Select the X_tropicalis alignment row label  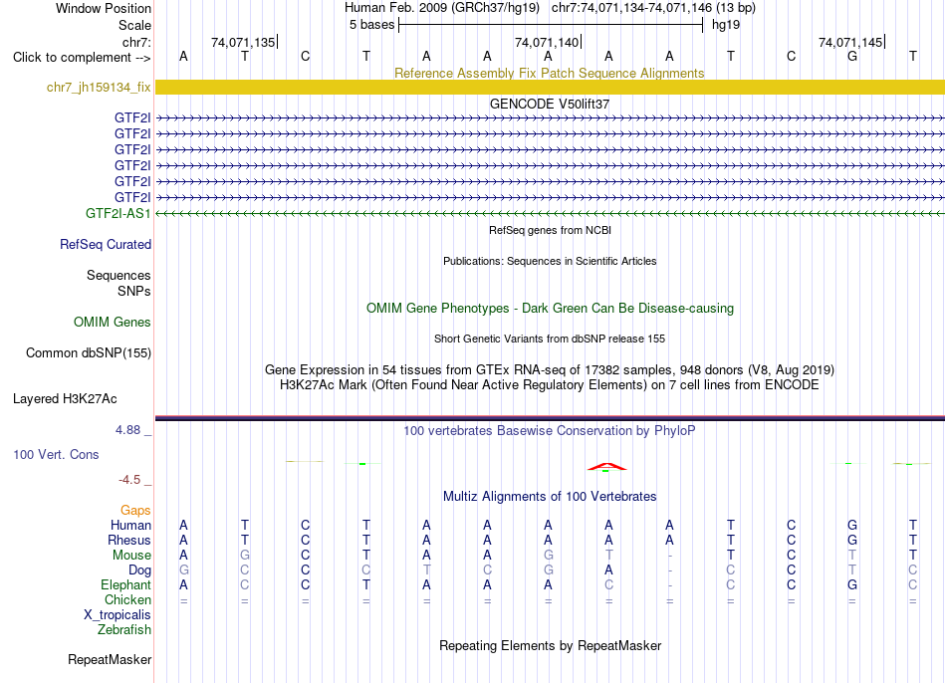click(118, 615)
